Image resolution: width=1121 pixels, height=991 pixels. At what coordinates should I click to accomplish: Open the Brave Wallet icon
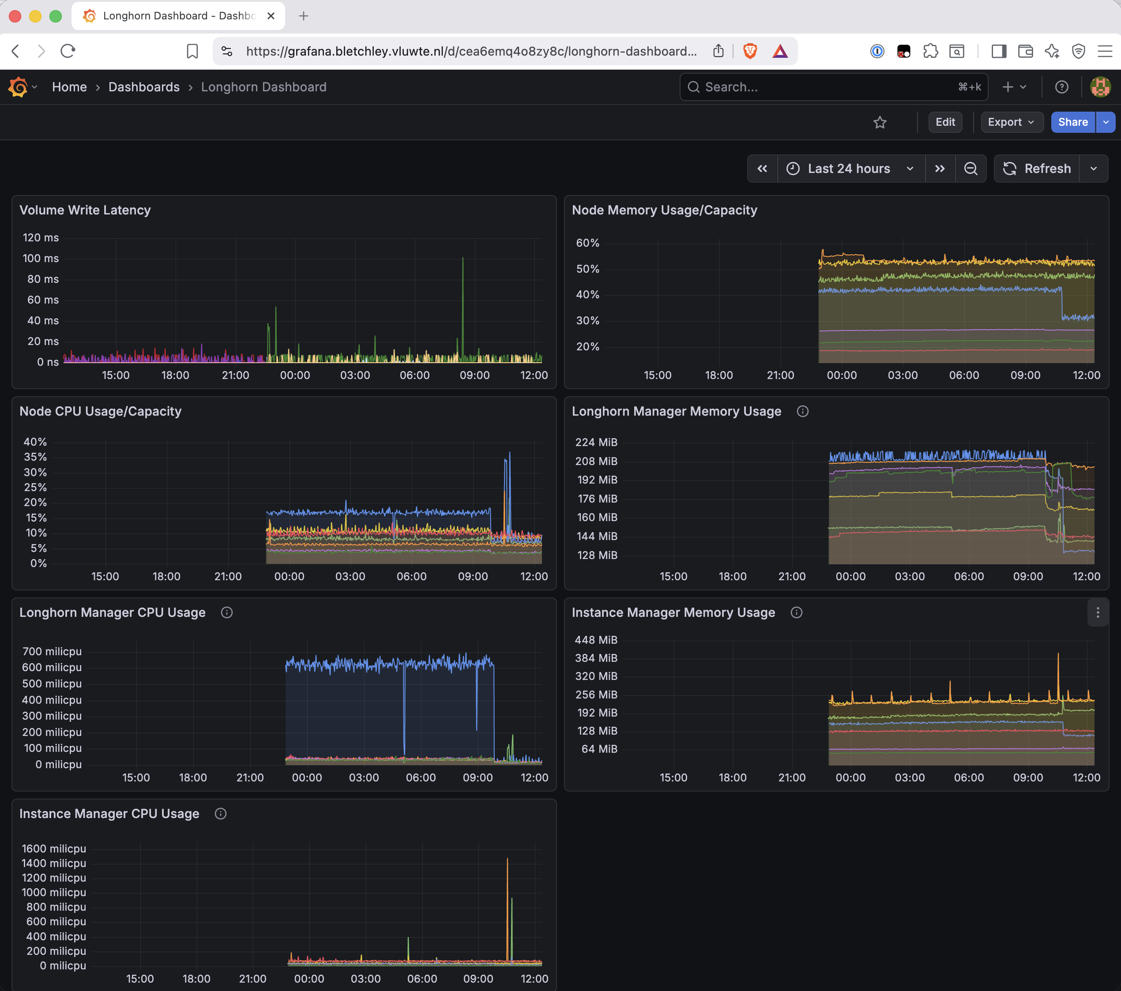[x=1025, y=51]
